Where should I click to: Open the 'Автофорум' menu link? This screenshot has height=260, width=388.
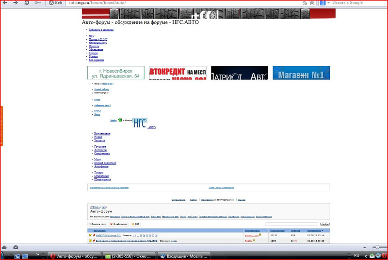click(101, 167)
